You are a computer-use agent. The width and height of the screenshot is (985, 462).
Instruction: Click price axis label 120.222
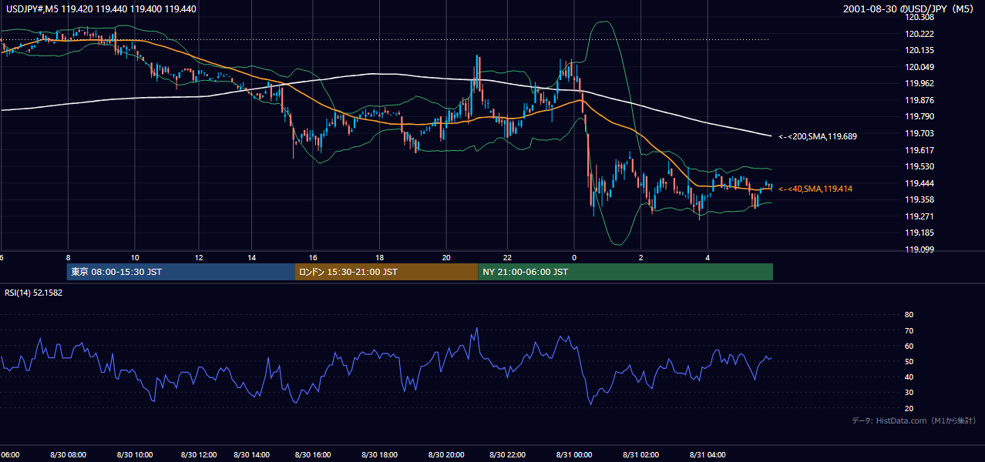click(x=919, y=34)
